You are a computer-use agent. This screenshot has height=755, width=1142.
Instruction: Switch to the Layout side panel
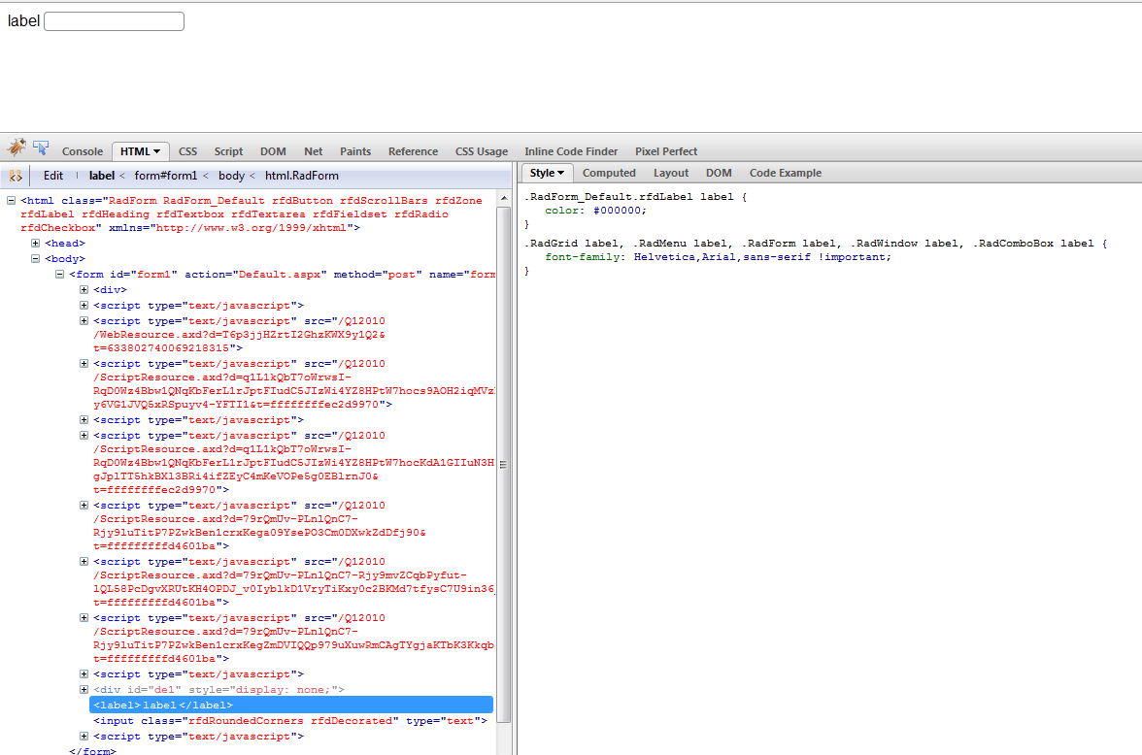[671, 173]
